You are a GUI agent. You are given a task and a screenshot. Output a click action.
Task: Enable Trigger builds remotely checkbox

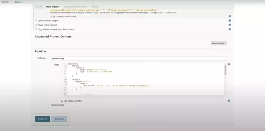(x=36, y=29)
